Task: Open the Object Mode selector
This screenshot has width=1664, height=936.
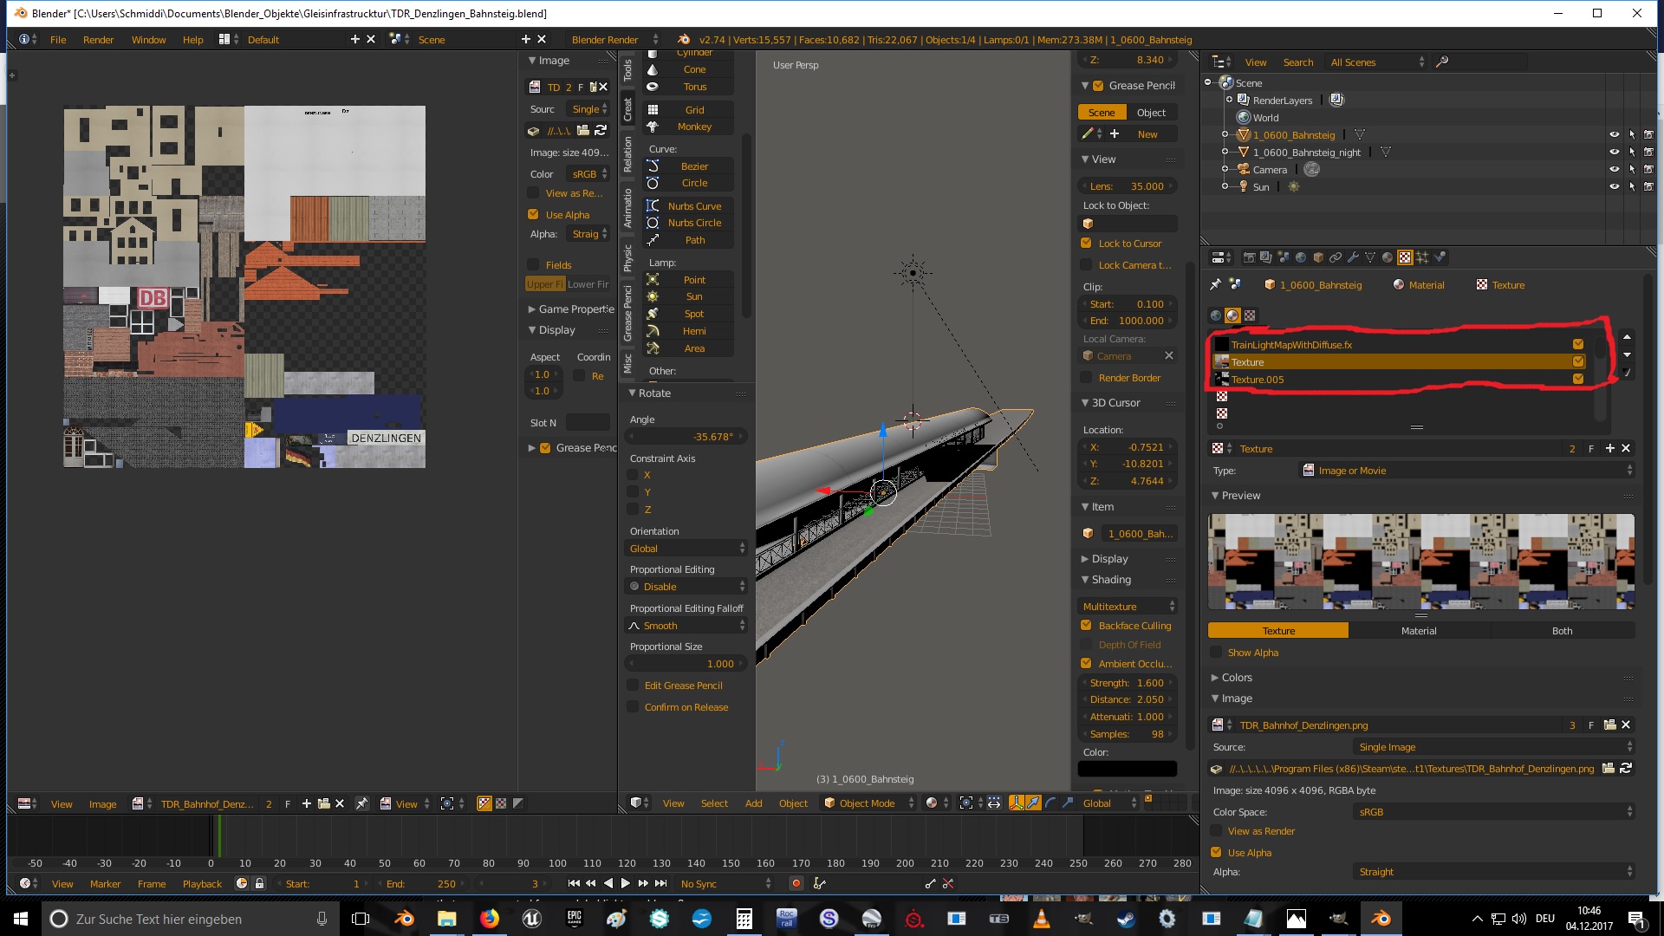Action: click(x=868, y=803)
